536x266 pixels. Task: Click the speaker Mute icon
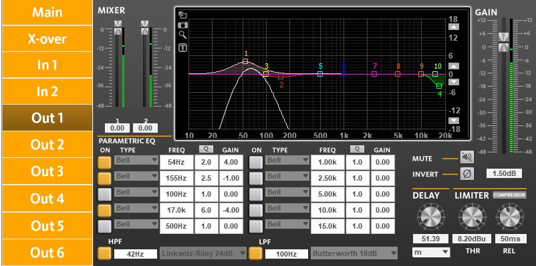click(467, 157)
